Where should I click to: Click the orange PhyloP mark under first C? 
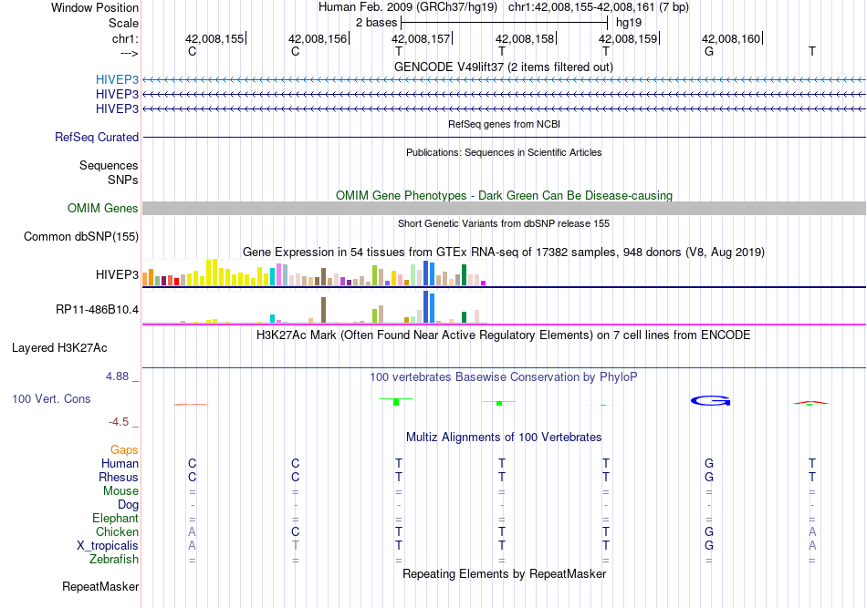tap(192, 404)
